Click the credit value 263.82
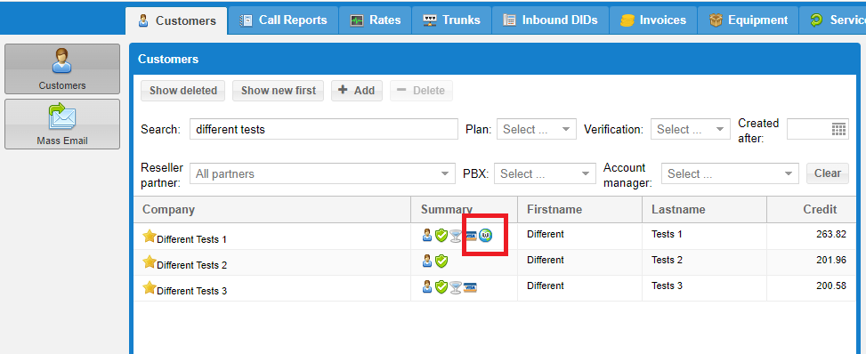866x354 pixels. 831,234
